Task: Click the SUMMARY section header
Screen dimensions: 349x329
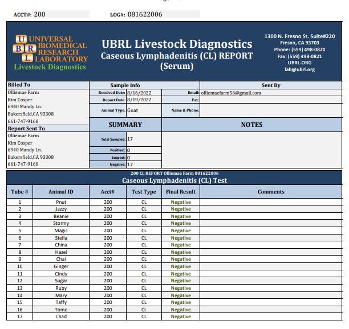Action: (x=125, y=125)
